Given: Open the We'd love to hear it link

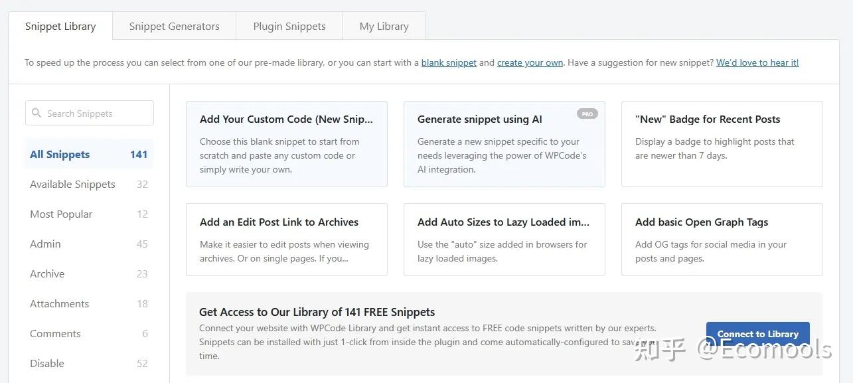Looking at the screenshot, I should (x=757, y=62).
